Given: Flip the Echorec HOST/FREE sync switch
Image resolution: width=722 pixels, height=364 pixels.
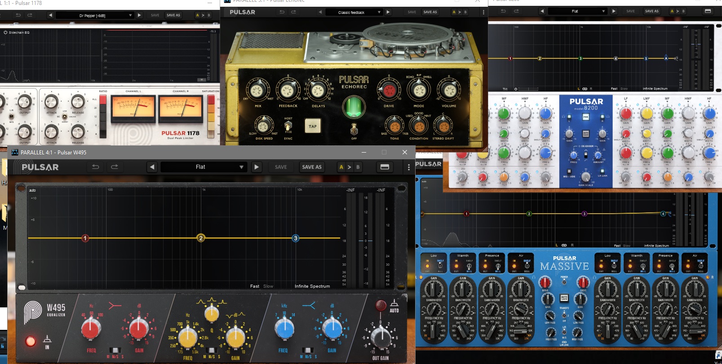Looking at the screenshot, I should 288,126.
